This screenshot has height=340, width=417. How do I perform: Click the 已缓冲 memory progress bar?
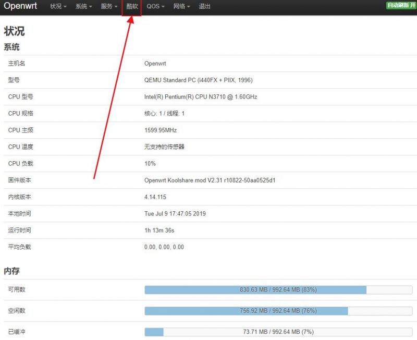pos(278,332)
